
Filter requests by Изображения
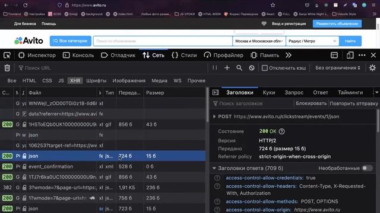[129, 80]
